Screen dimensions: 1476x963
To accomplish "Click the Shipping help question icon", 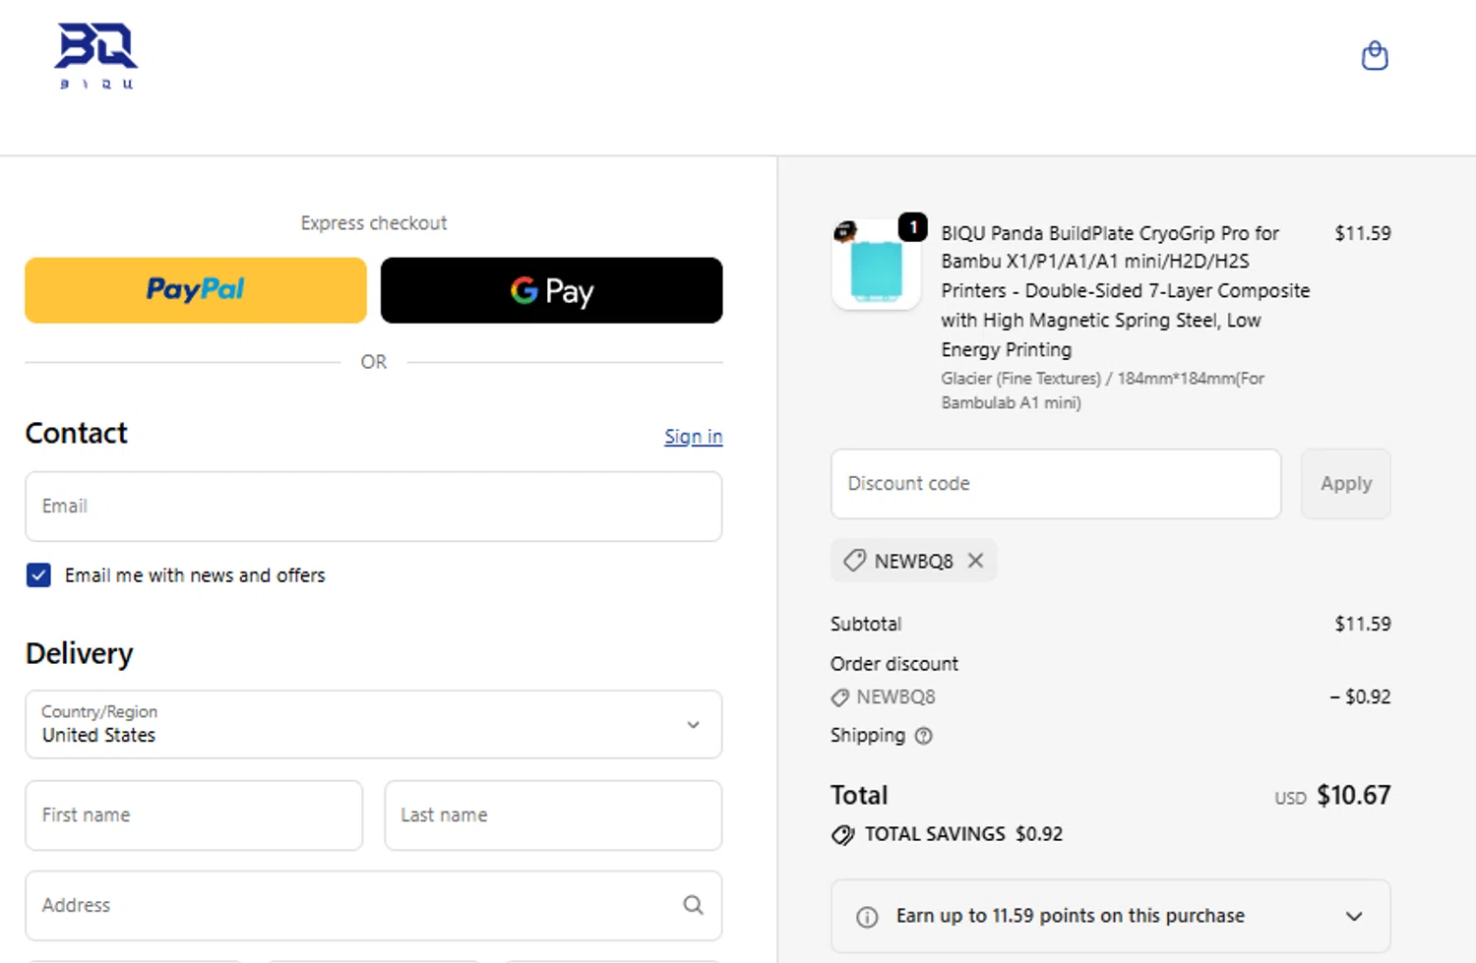I will coord(923,736).
